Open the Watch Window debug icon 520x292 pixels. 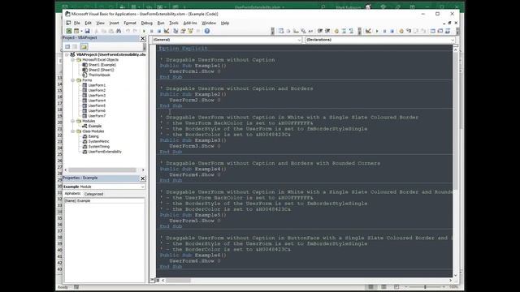448,31
